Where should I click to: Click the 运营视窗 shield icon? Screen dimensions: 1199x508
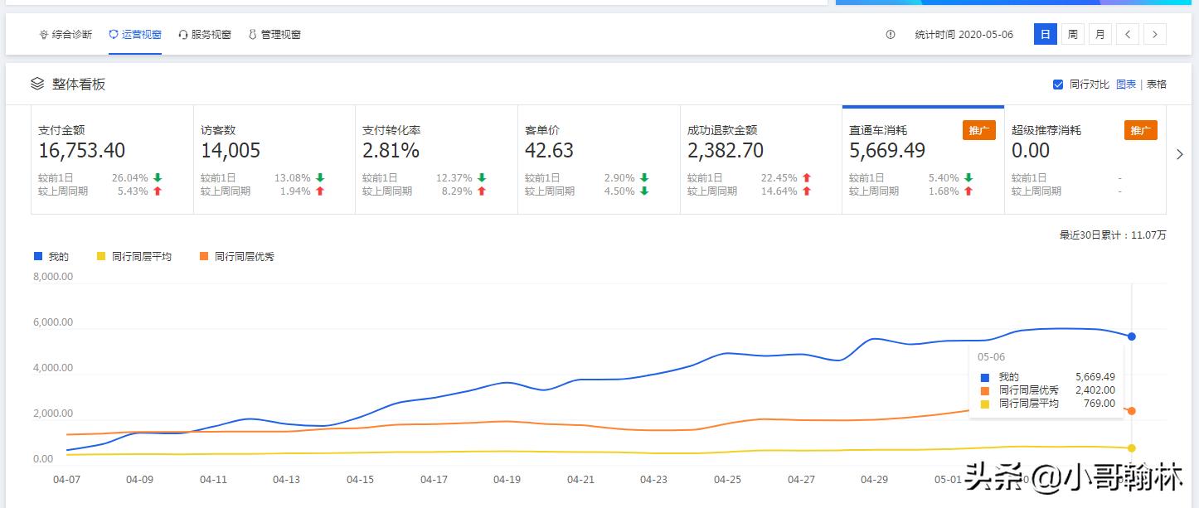click(x=114, y=35)
